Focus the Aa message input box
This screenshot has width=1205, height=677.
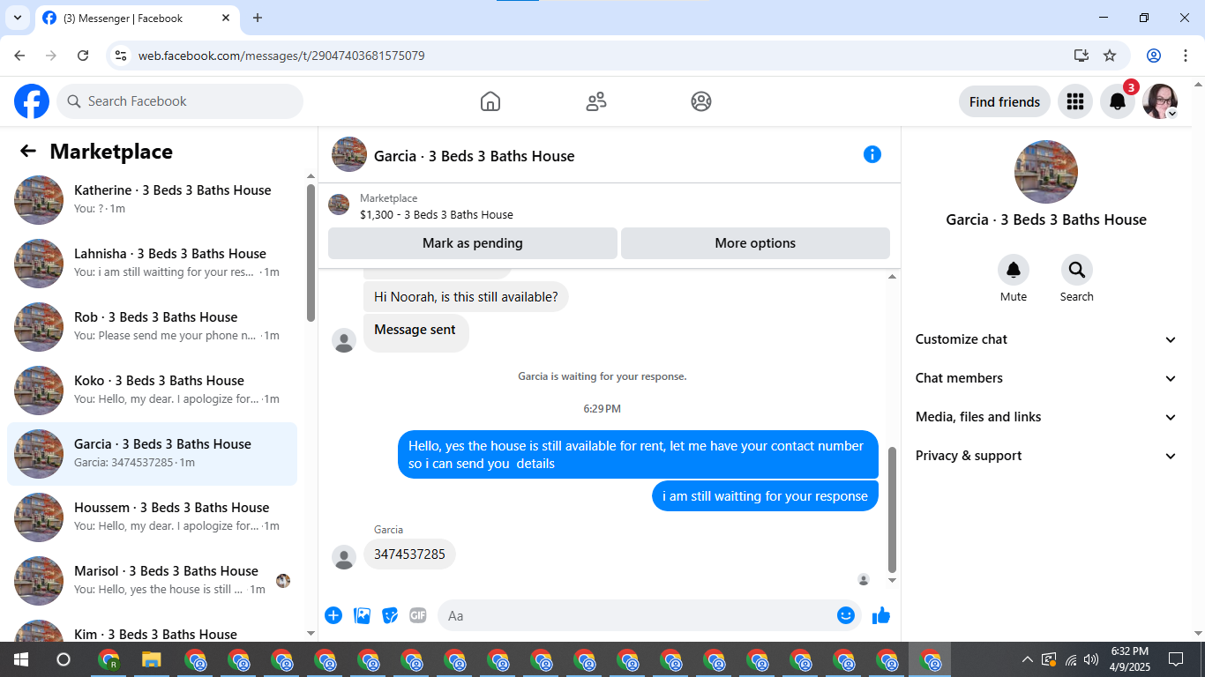pyautogui.click(x=648, y=615)
